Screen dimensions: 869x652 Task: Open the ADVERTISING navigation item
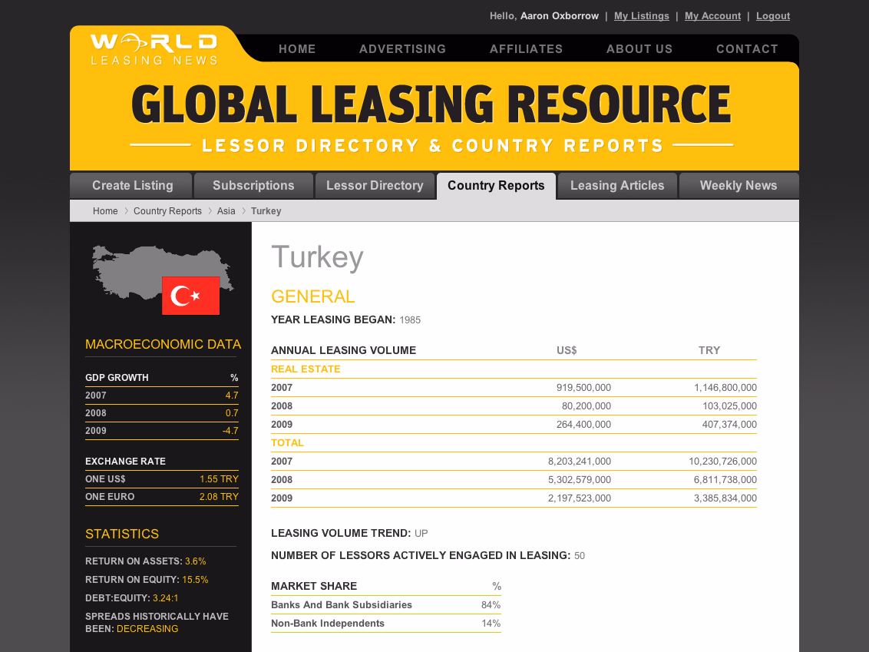pos(402,49)
